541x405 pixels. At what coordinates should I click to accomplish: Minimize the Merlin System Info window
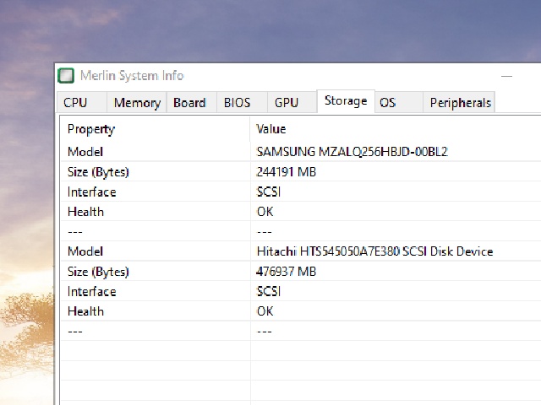click(507, 76)
